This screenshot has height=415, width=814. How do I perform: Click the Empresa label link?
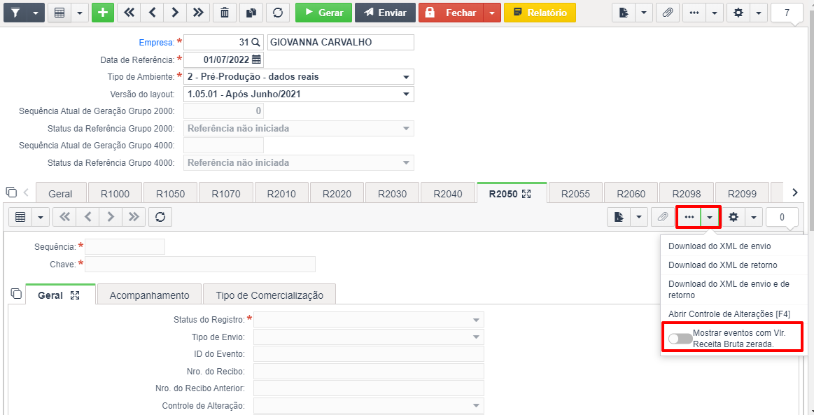(x=156, y=43)
